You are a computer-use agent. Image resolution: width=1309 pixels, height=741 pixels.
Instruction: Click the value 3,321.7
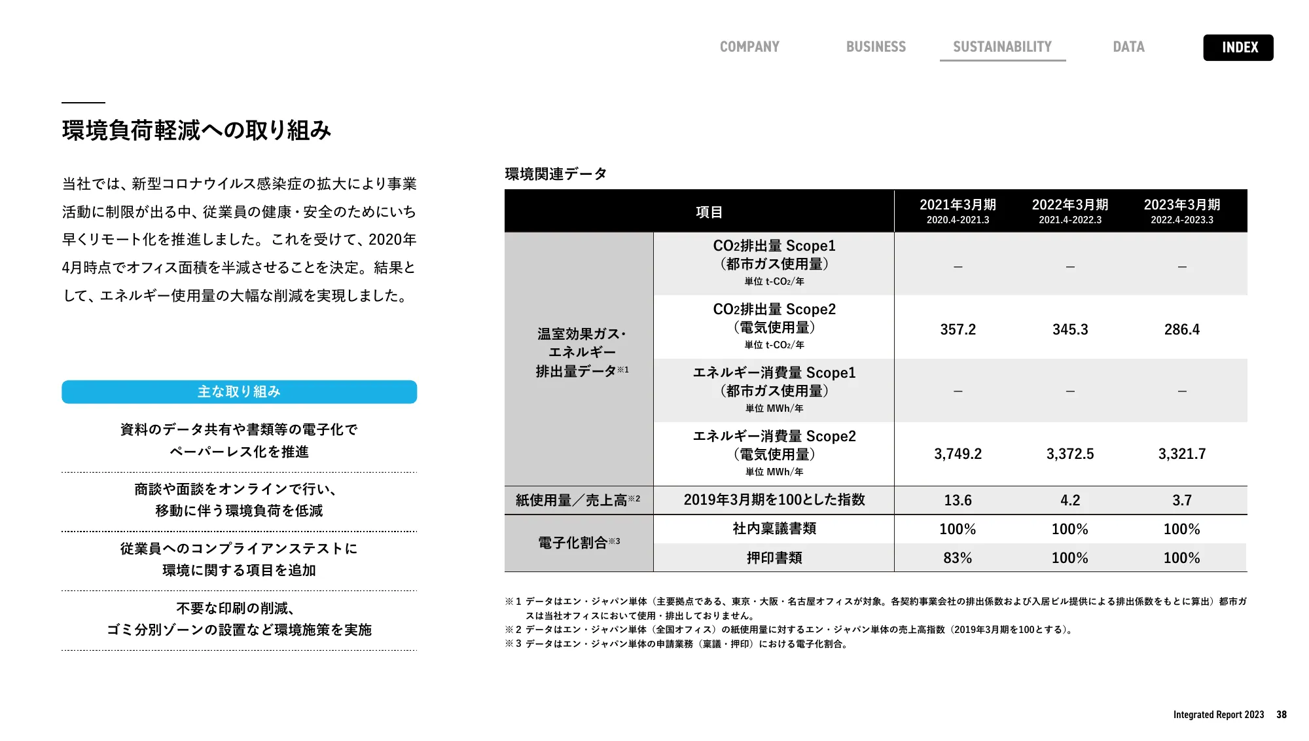tap(1182, 454)
